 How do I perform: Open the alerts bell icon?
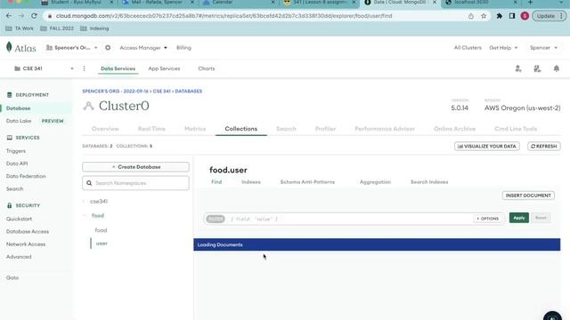click(x=556, y=68)
